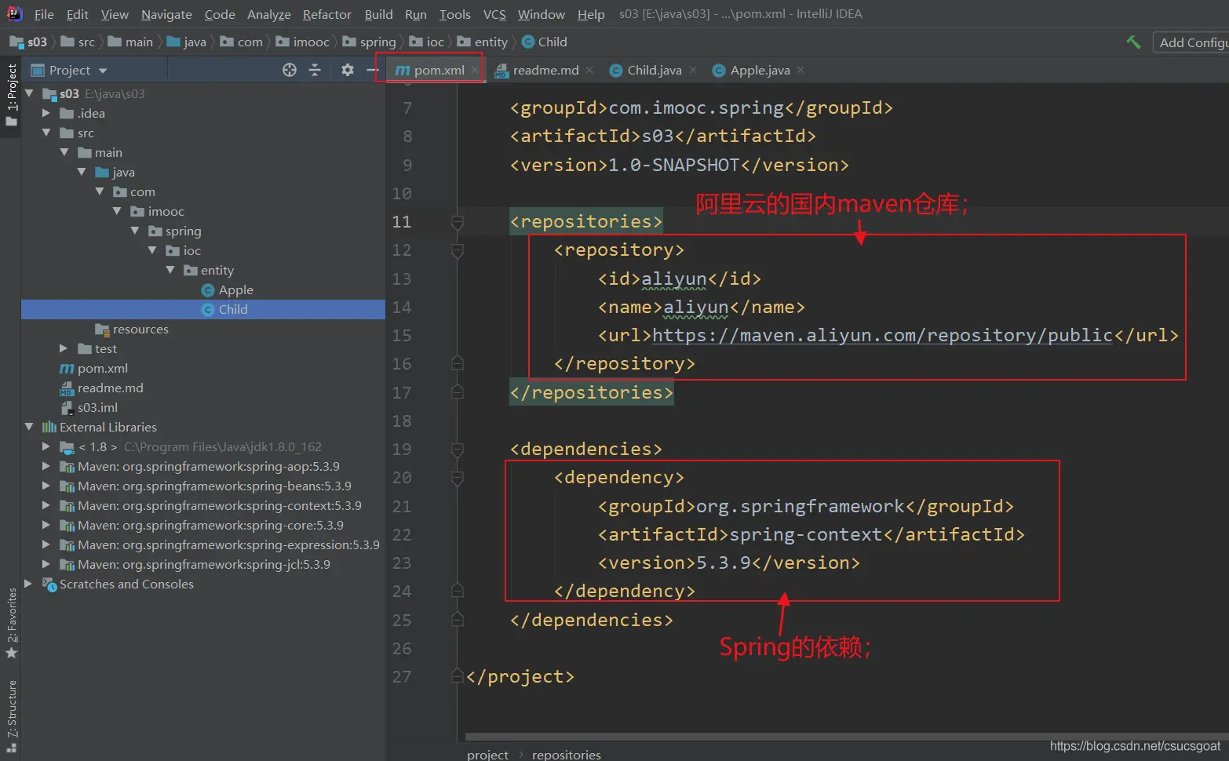Screen dimensions: 1229x761
Task: Click the green Build hammer icon
Action: pos(1133,42)
